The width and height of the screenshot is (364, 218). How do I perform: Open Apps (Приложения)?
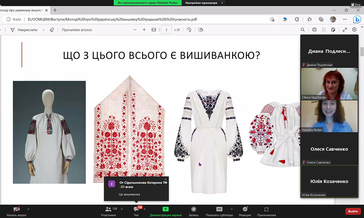click(266, 211)
